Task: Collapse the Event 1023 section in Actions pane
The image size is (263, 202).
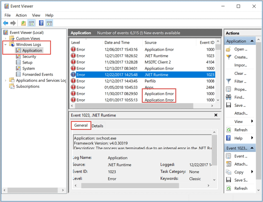Action: 252,148
